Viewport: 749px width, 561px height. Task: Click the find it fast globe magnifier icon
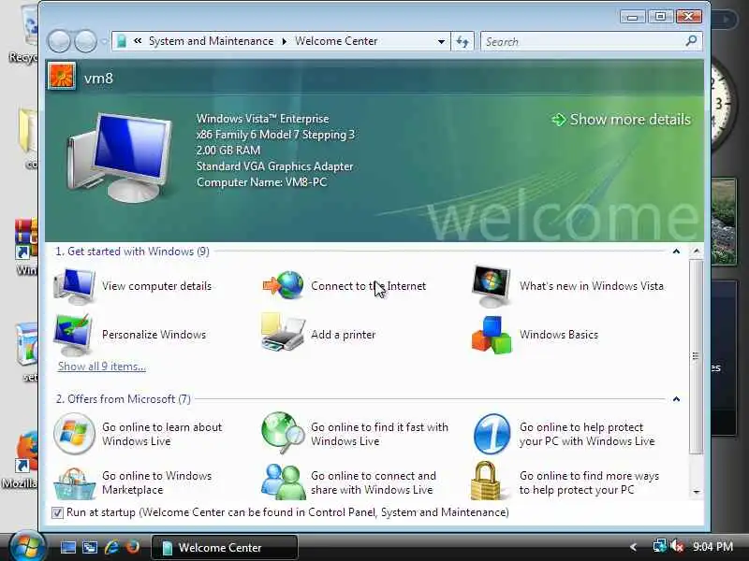coord(283,433)
